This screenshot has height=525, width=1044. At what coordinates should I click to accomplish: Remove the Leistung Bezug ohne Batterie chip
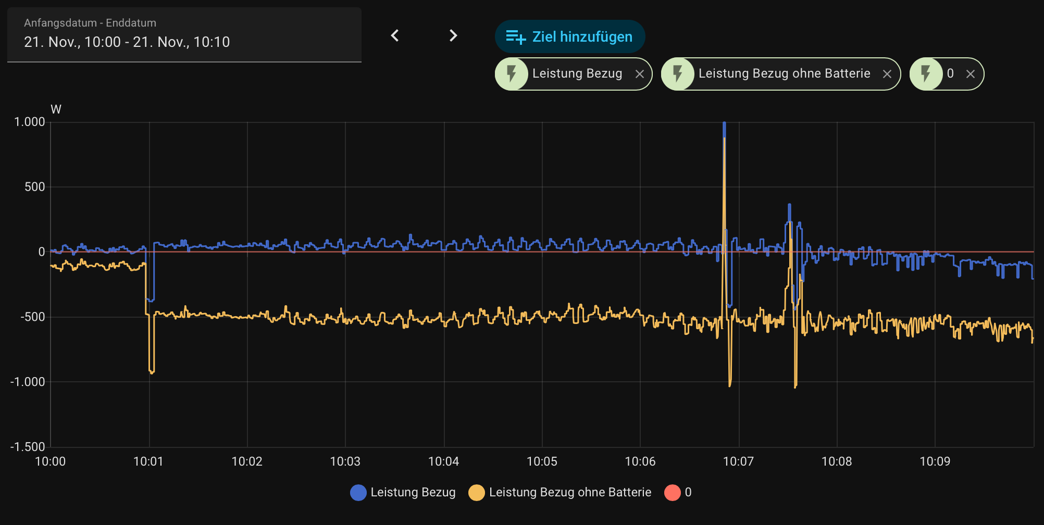[887, 74]
